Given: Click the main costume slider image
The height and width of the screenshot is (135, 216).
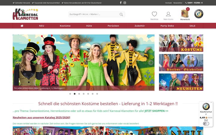Looking at the screenshot, I should pyautogui.click(x=83, y=63).
